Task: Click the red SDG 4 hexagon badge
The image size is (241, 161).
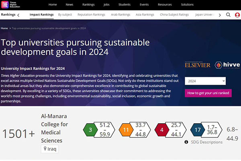Action: coord(162,130)
